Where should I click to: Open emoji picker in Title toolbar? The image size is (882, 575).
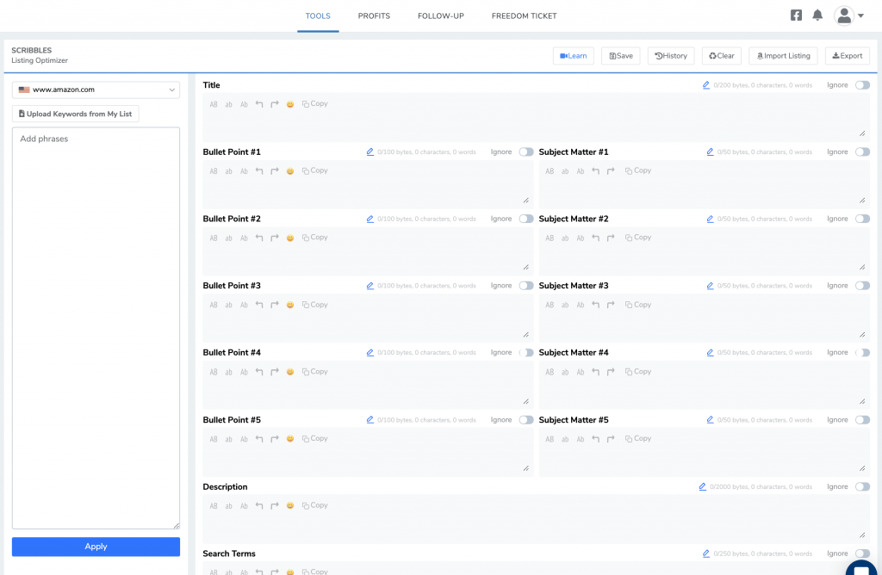coord(290,104)
